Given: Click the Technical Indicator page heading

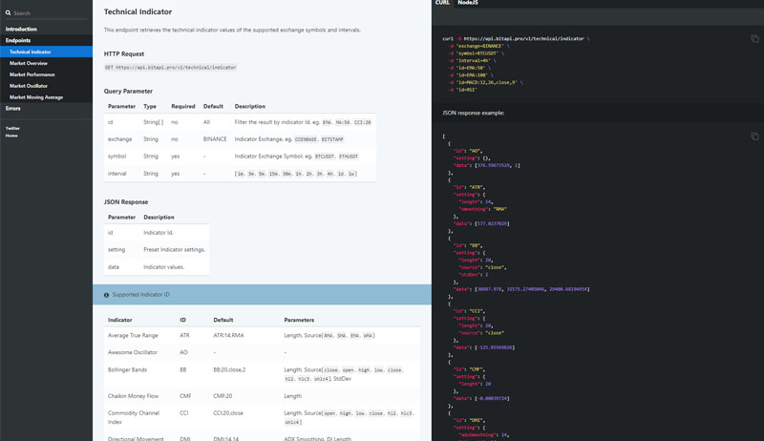Looking at the screenshot, I should tap(138, 12).
